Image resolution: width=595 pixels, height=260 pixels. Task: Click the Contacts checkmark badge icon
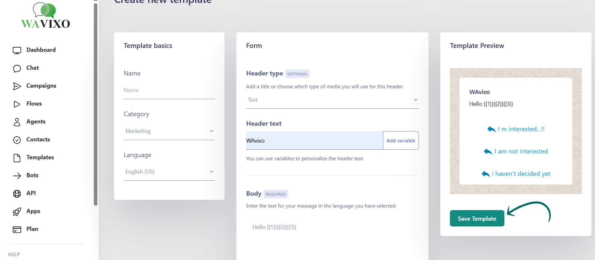pyautogui.click(x=17, y=140)
